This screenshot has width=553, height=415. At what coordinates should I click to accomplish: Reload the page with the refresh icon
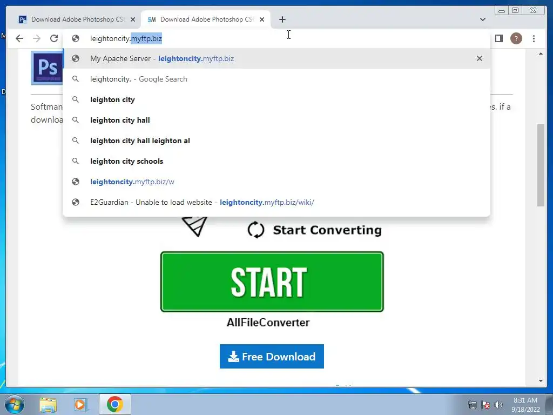click(54, 38)
